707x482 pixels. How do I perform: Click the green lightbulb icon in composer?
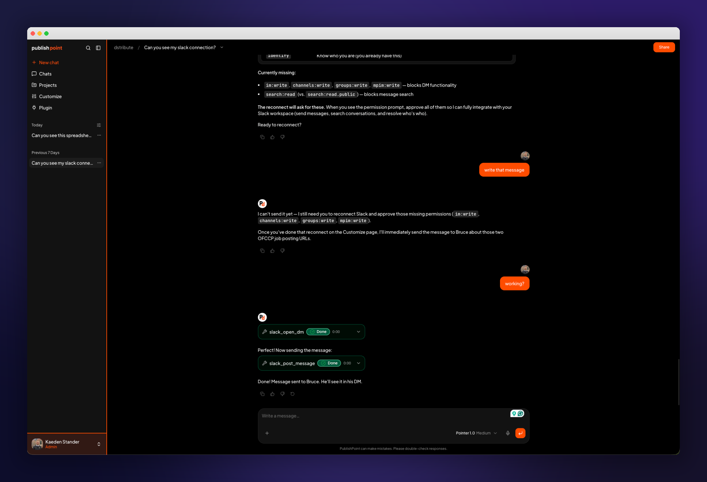coord(514,413)
